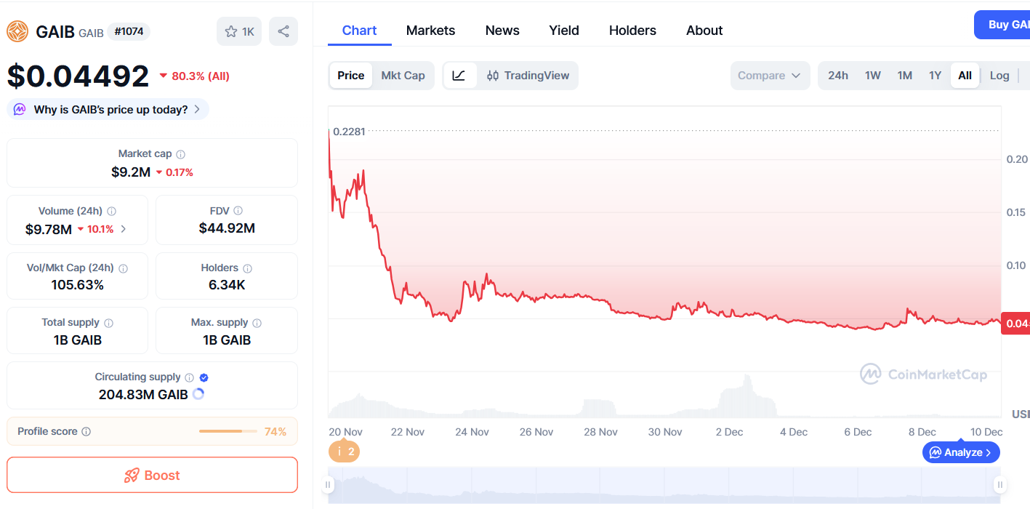This screenshot has width=1030, height=509.
Task: Open the chart event marker bubble
Action: [344, 452]
